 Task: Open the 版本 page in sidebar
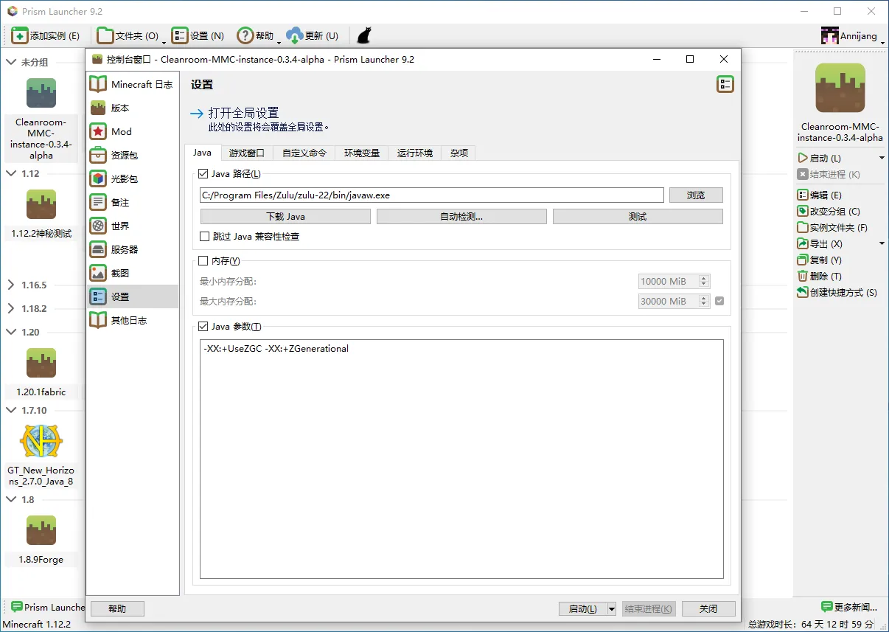[x=132, y=108]
